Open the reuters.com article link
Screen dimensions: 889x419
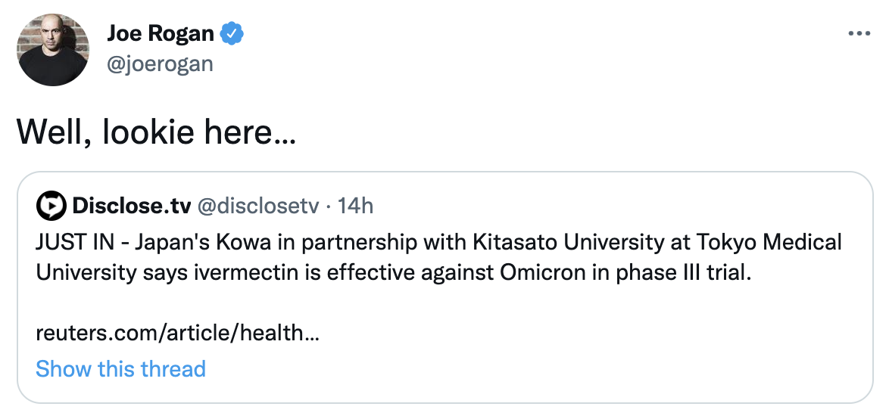coord(177,333)
